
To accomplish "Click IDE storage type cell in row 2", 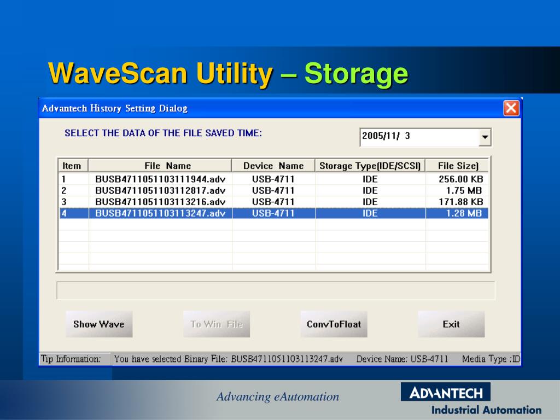I will pyautogui.click(x=370, y=190).
